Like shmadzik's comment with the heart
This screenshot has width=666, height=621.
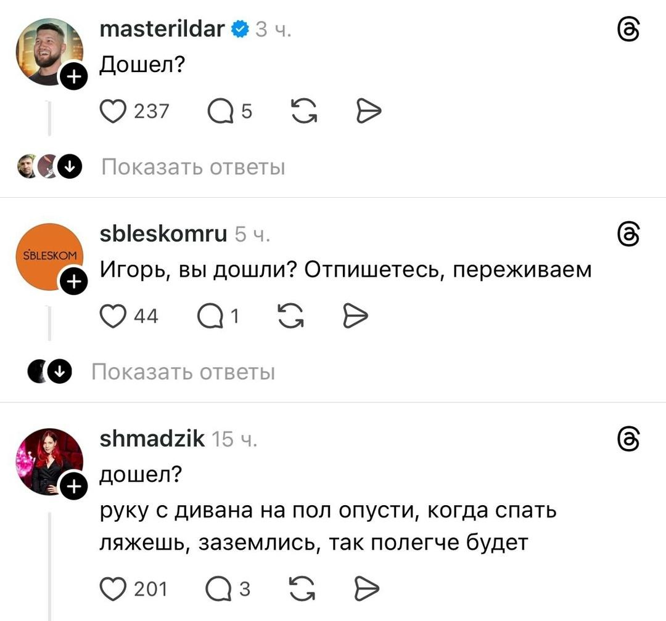pyautogui.click(x=113, y=589)
